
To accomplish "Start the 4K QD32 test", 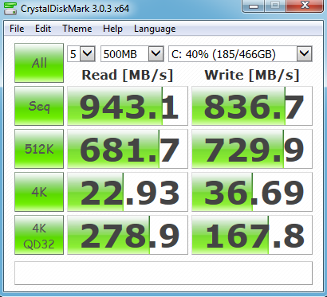I will coord(39,235).
